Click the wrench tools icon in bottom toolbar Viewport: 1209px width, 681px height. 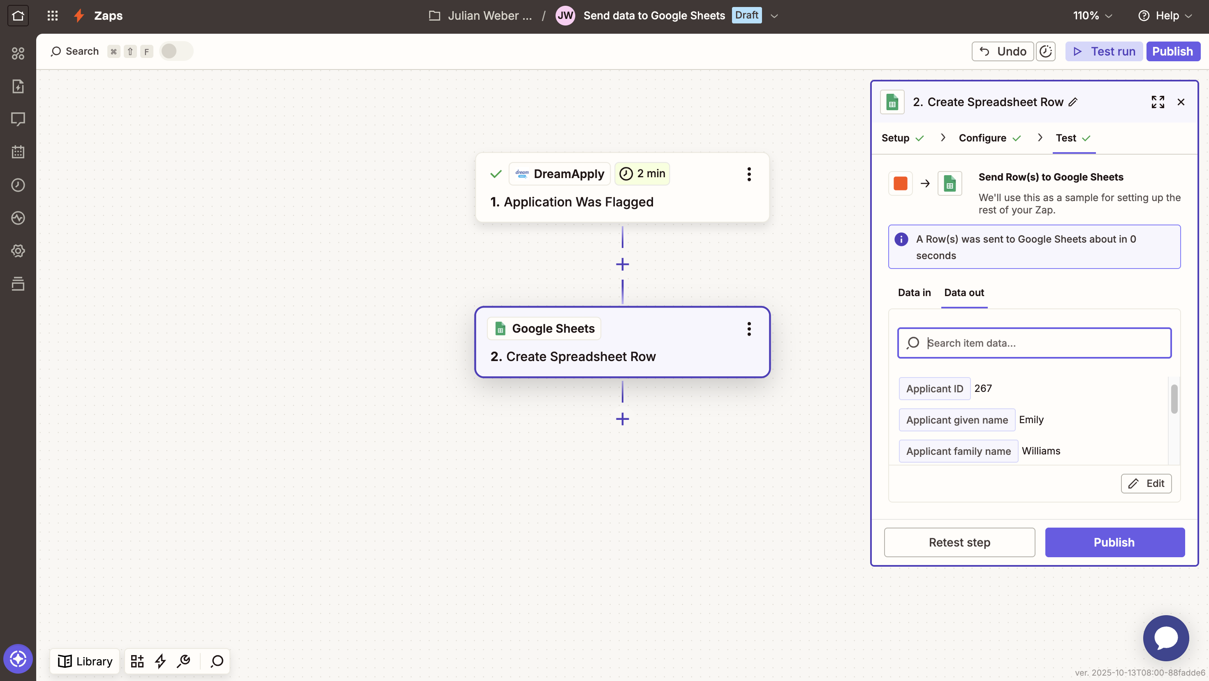(x=183, y=661)
